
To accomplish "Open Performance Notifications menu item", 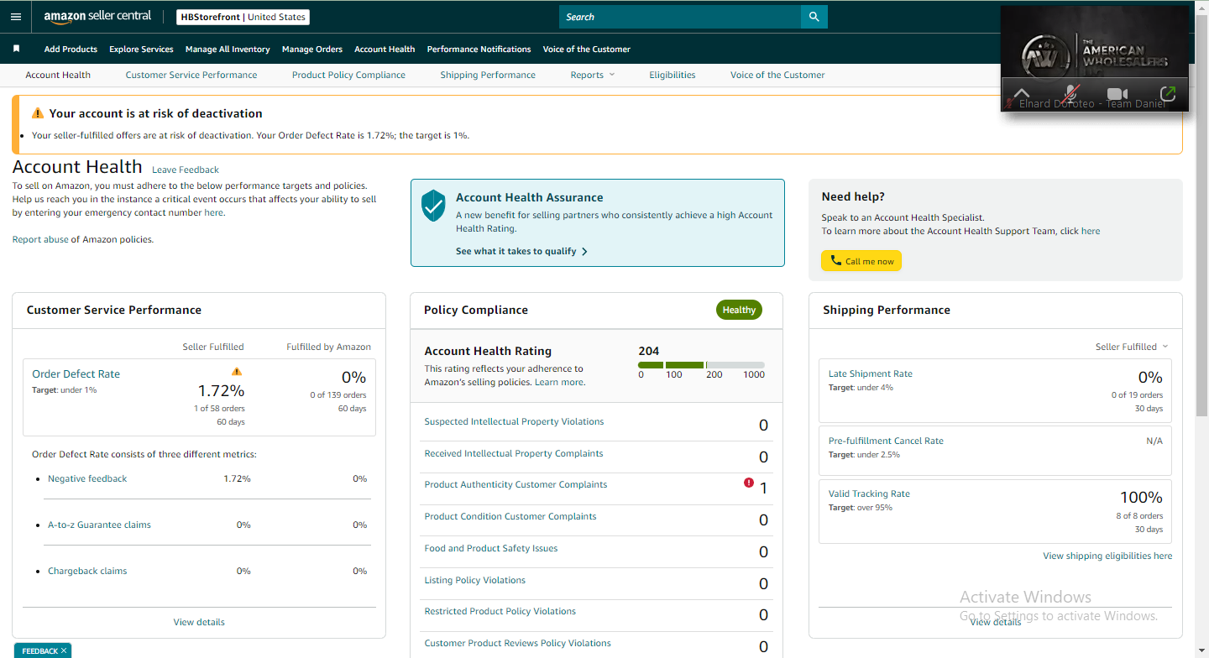I will click(479, 49).
